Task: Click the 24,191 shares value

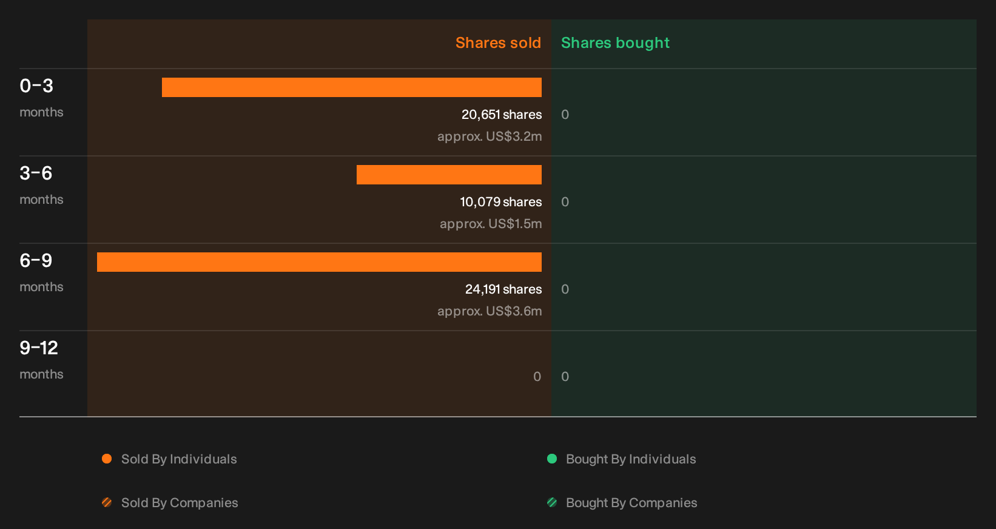Action: (503, 289)
